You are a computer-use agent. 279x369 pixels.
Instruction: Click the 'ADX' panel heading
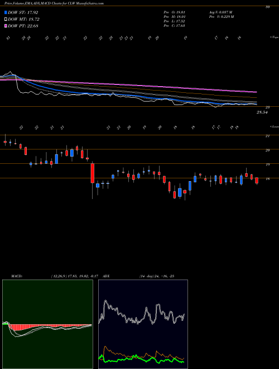[x=106, y=276]
